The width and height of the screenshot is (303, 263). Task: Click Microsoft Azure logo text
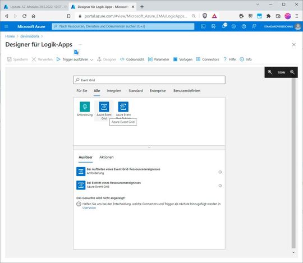[31, 26]
